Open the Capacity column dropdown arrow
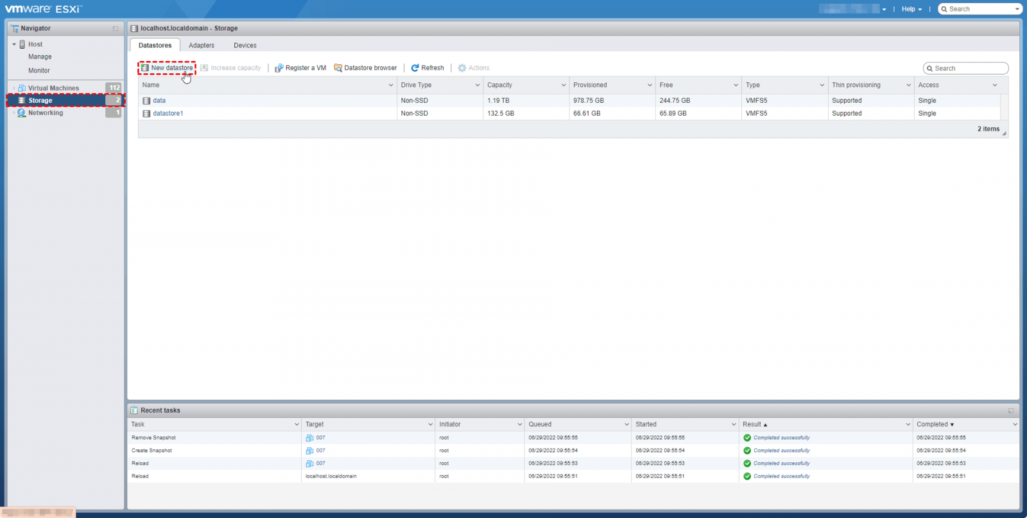This screenshot has width=1027, height=518. coord(564,85)
